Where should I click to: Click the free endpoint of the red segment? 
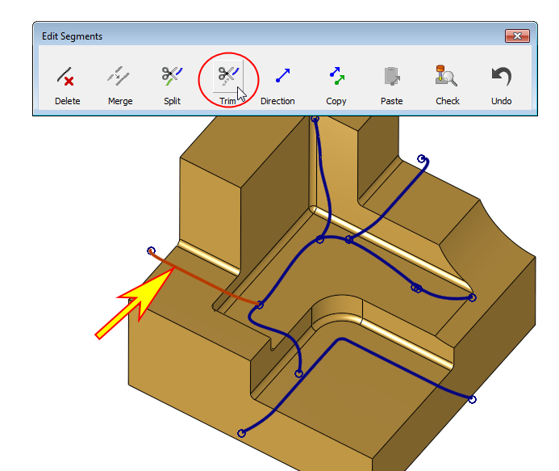click(x=151, y=251)
